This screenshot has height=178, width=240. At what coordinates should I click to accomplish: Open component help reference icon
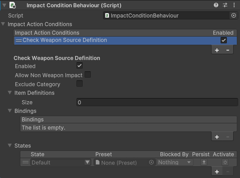pos(216,5)
